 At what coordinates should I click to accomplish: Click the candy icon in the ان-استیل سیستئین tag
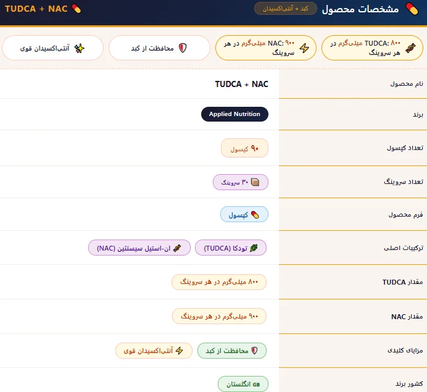point(177,248)
